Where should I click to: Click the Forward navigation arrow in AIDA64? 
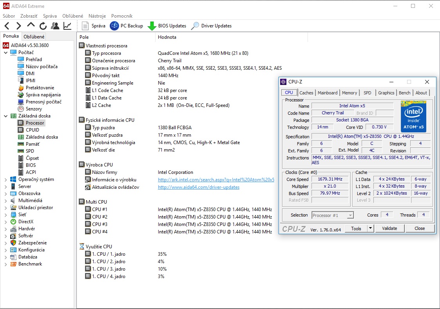click(18, 26)
